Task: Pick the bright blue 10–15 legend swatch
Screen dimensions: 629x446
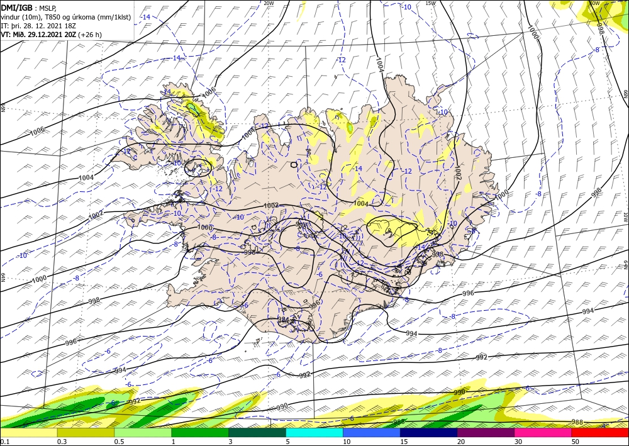Action: click(x=372, y=433)
